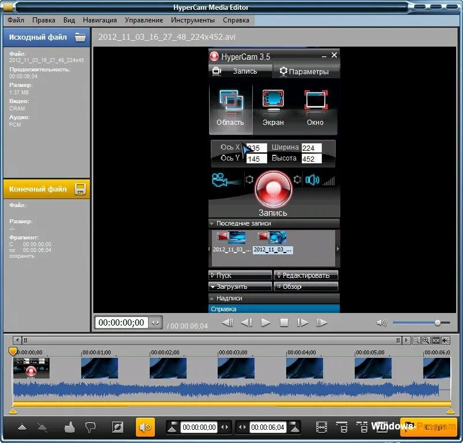Click the save fragment icon
This screenshot has height=443, width=463.
pos(342,427)
